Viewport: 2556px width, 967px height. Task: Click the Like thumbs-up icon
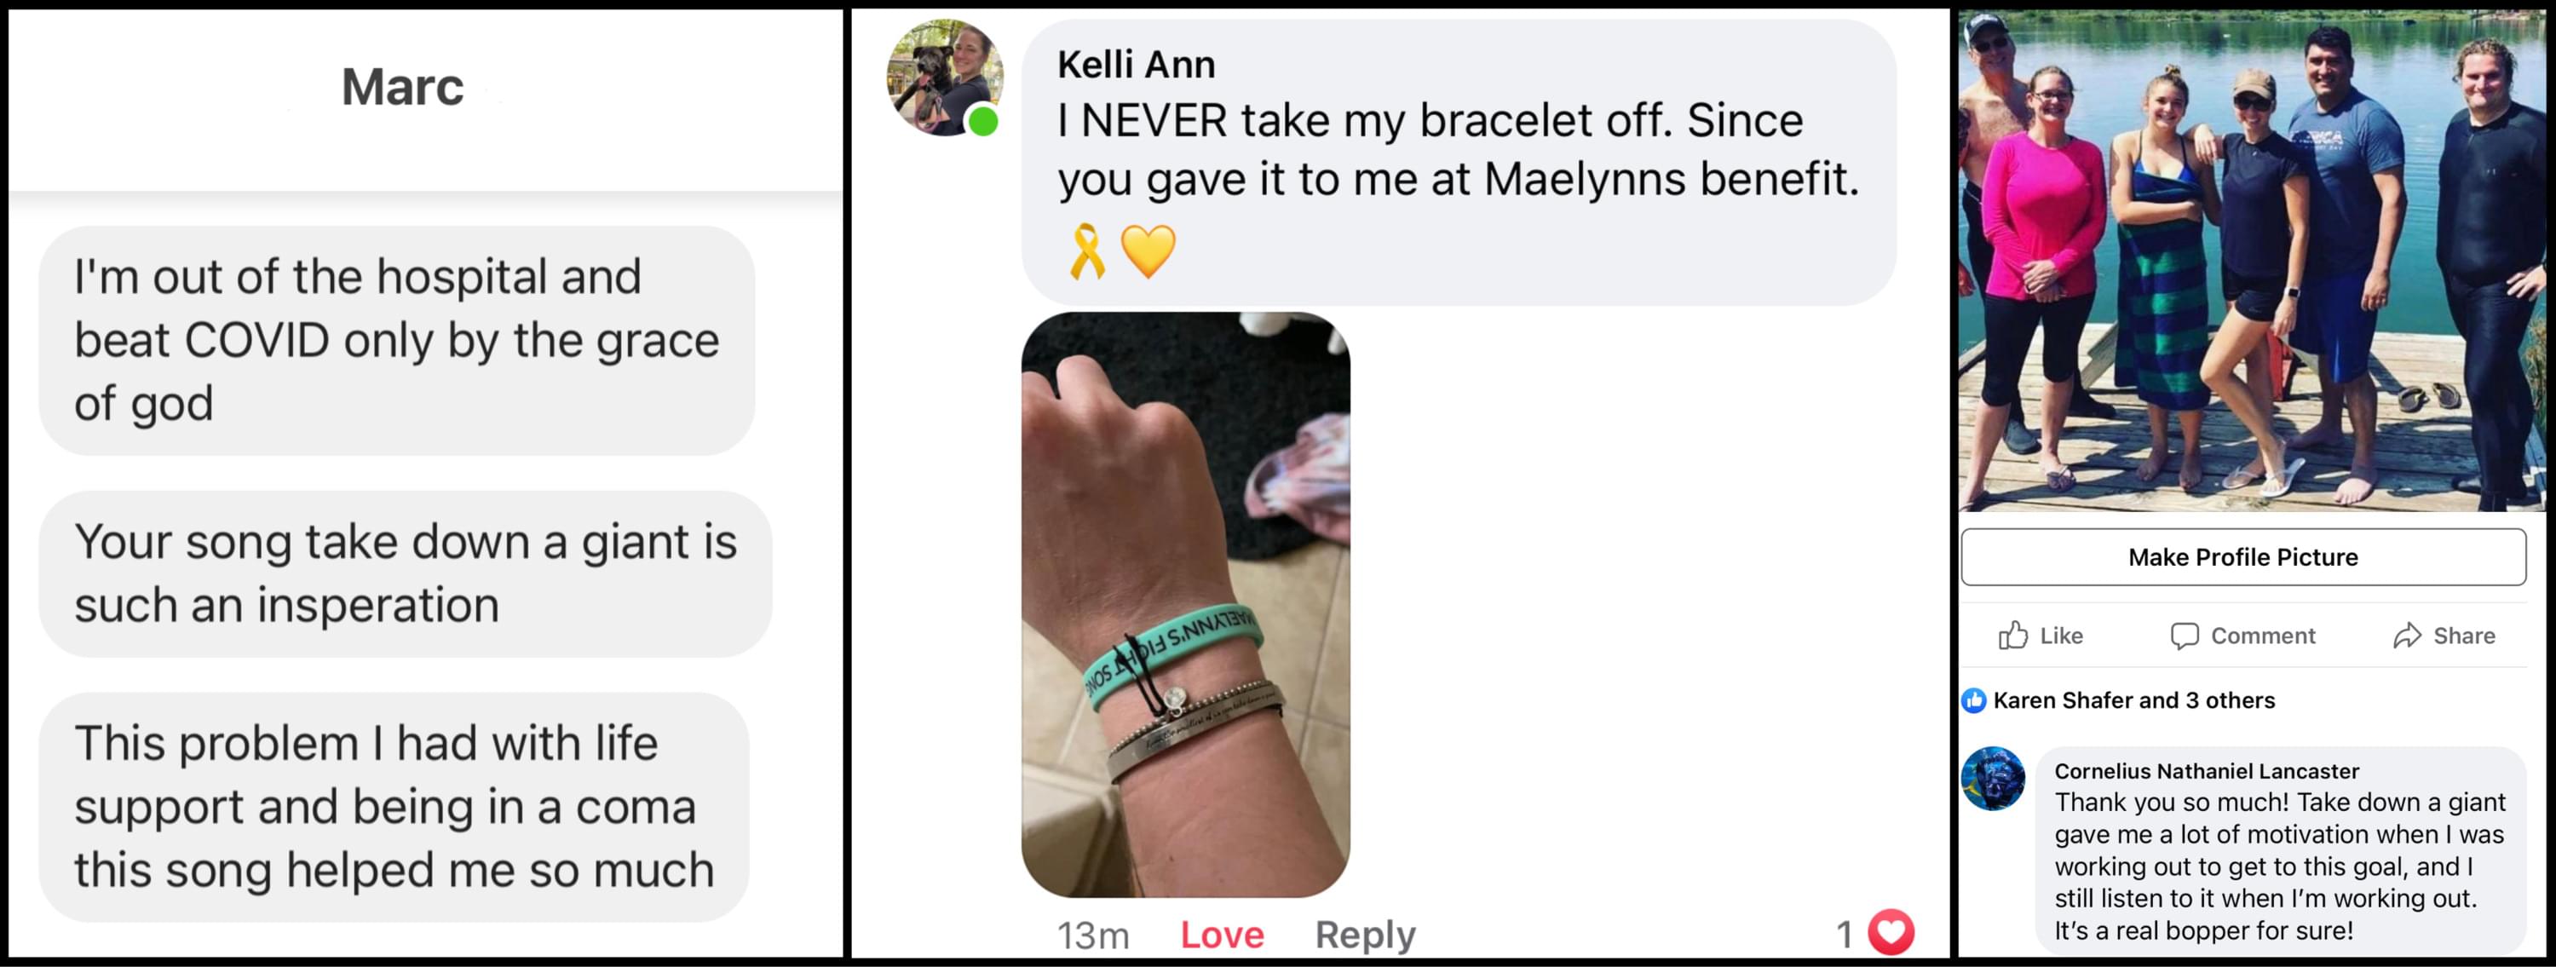(x=2012, y=635)
